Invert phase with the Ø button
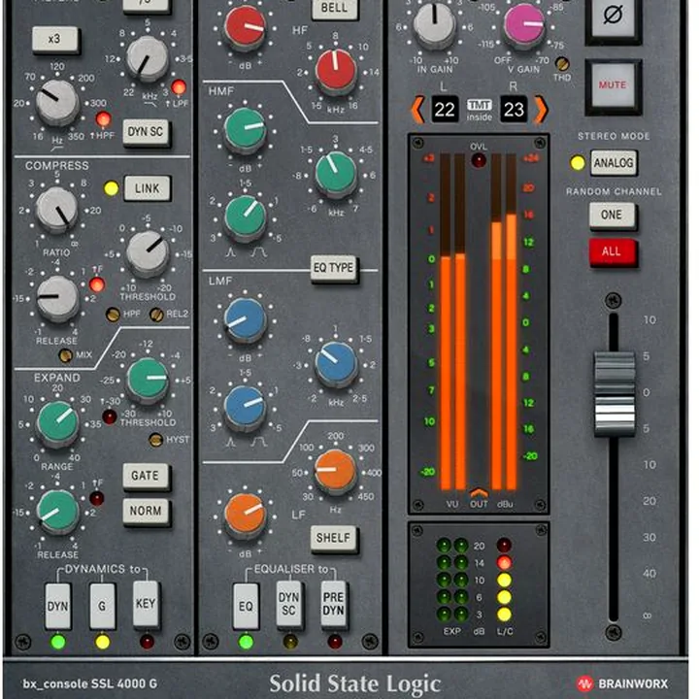The image size is (699, 699). [x=613, y=17]
